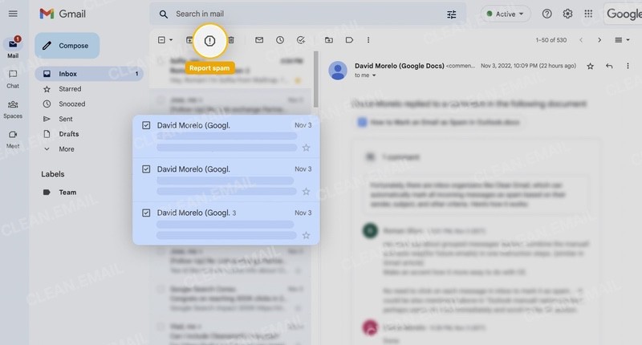Click the Report spam icon
Image resolution: width=642 pixels, height=345 pixels.
pyautogui.click(x=210, y=40)
